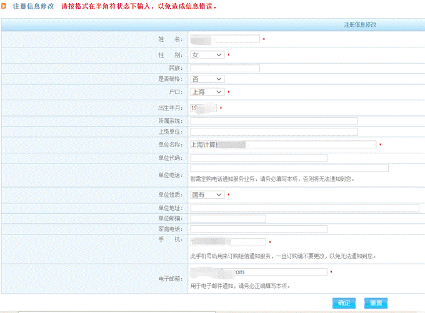The width and height of the screenshot is (425, 313).
Task: Open the 户口 dropdown showing 上海
Action: 207,92
